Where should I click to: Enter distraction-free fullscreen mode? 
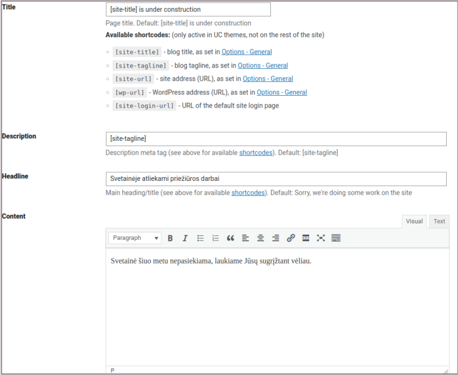point(321,239)
